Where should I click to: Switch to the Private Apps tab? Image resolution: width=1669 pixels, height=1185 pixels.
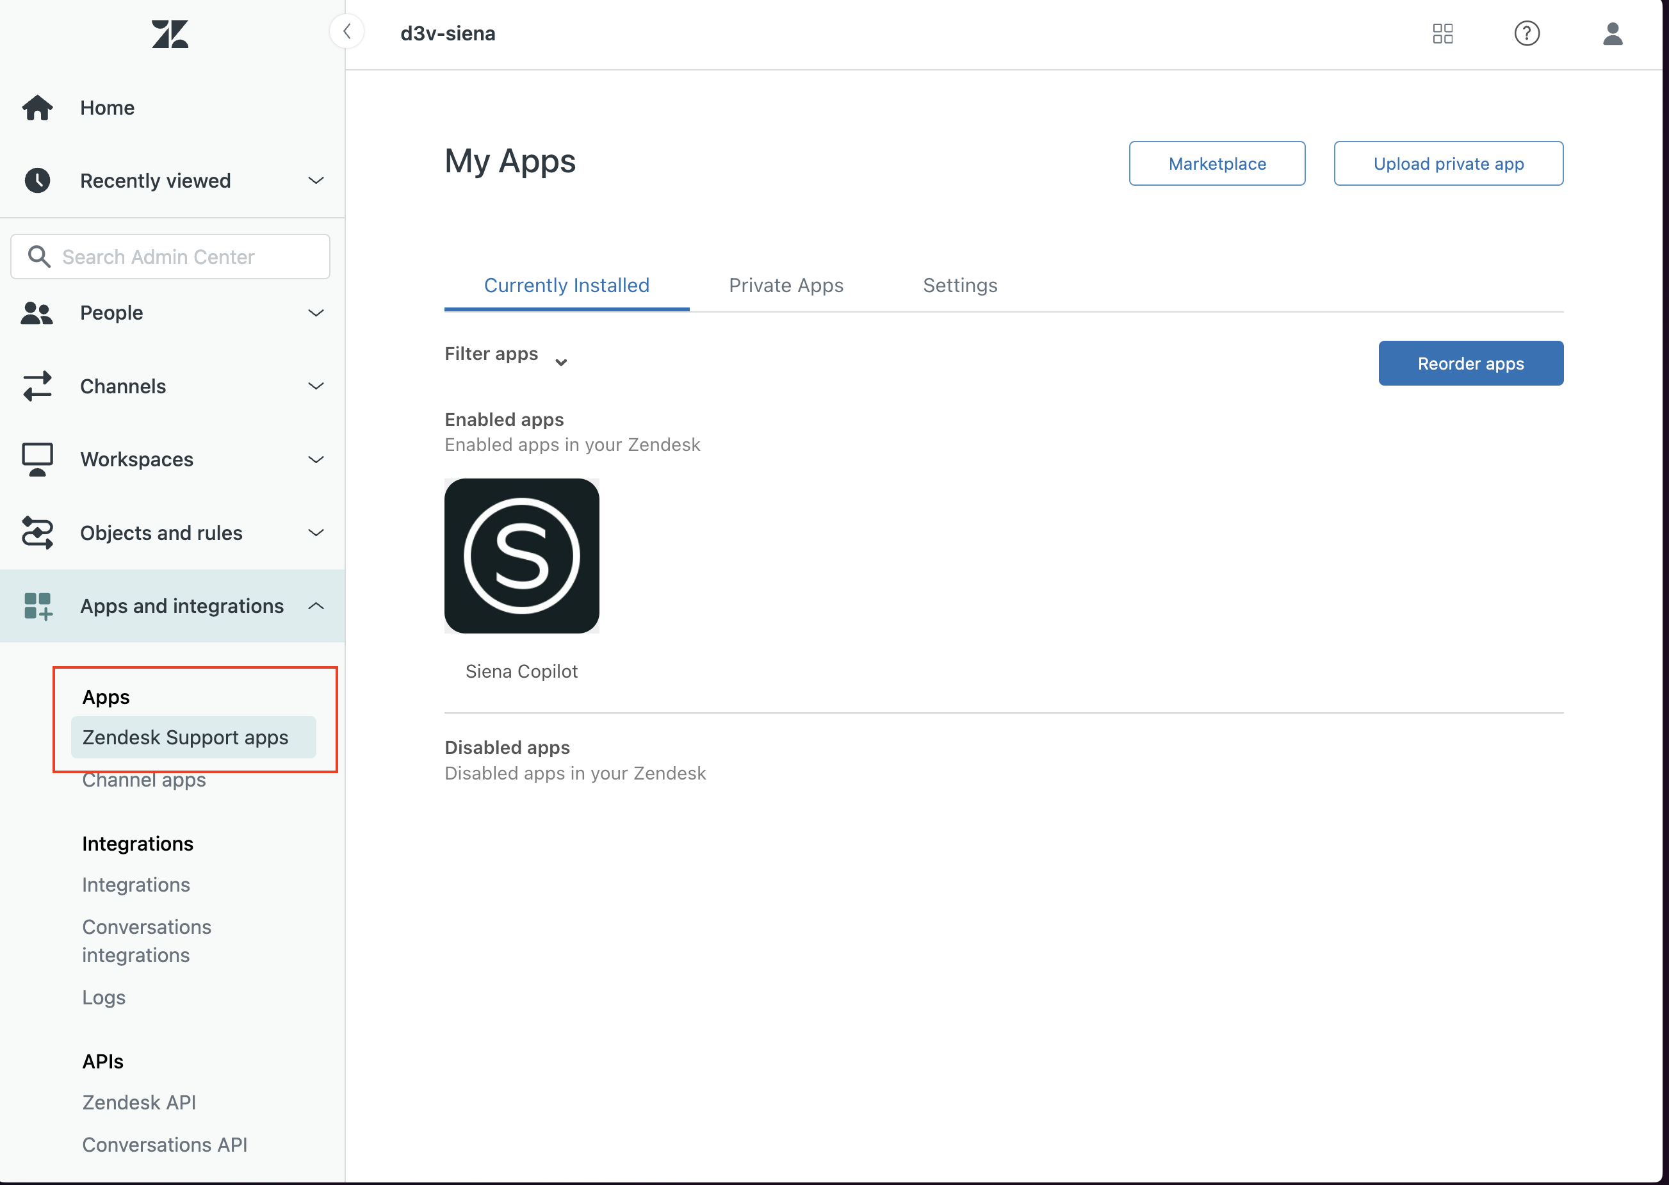[786, 285]
